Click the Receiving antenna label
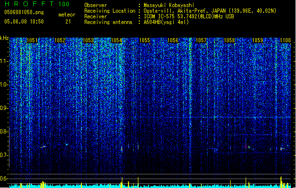296x188 pixels. (x=108, y=22)
